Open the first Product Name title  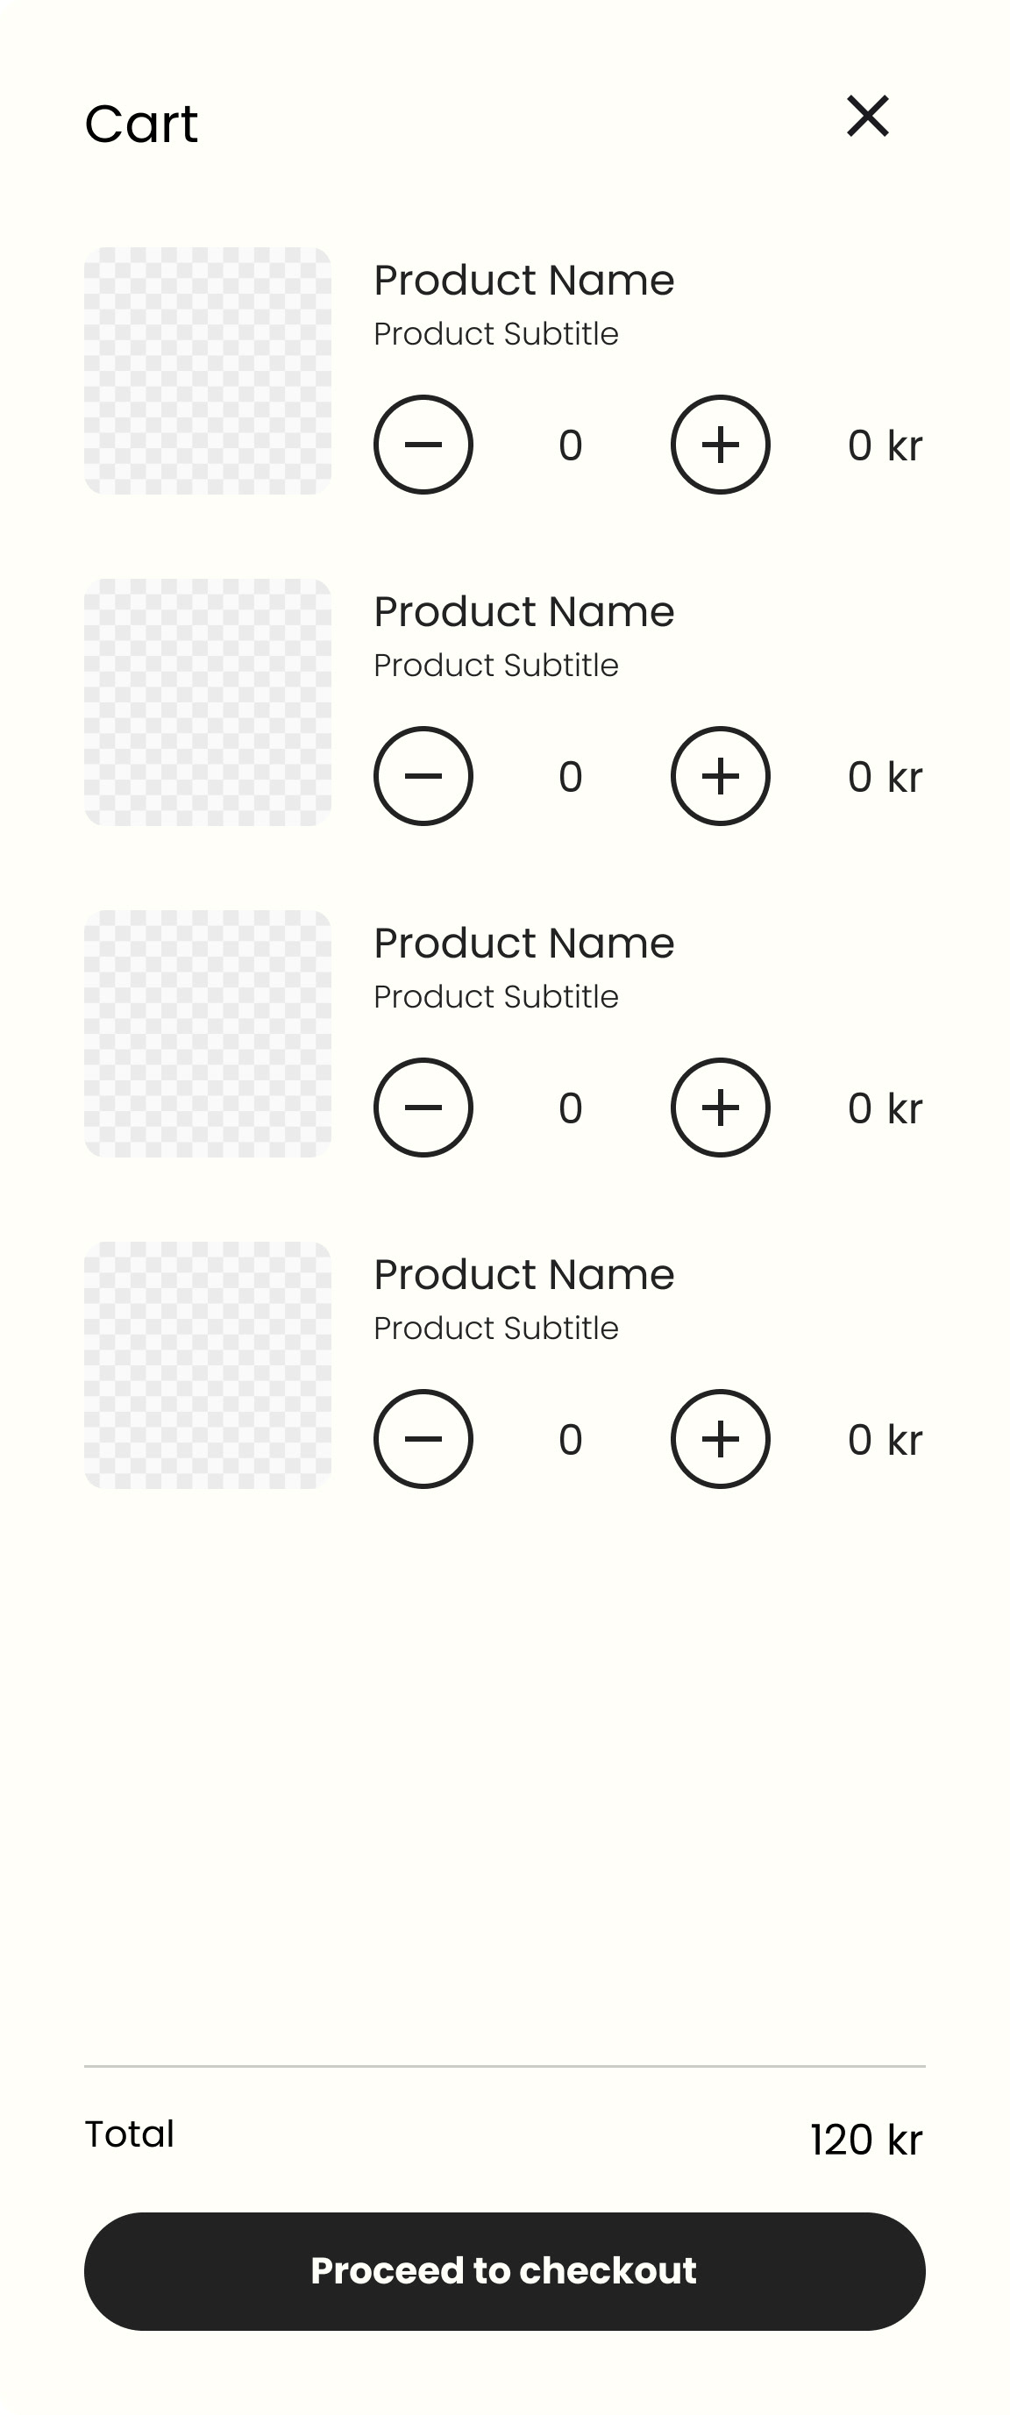tap(523, 281)
